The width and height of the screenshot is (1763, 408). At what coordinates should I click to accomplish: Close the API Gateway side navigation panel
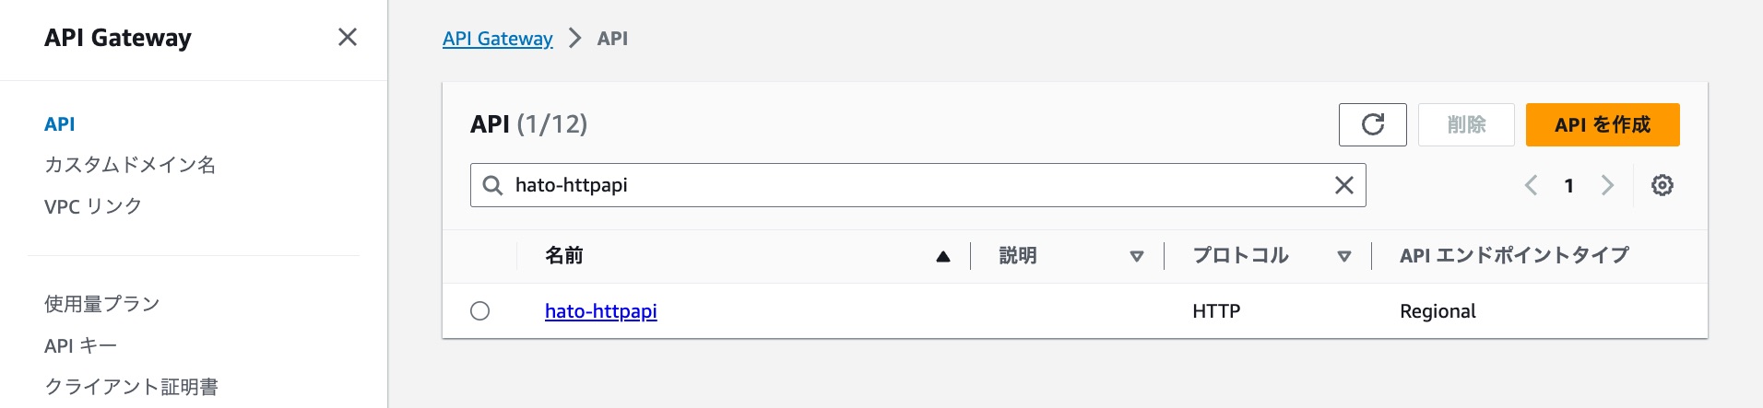(348, 37)
